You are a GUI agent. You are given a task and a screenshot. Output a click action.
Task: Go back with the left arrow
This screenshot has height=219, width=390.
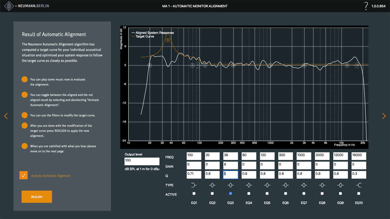click(x=6, y=116)
